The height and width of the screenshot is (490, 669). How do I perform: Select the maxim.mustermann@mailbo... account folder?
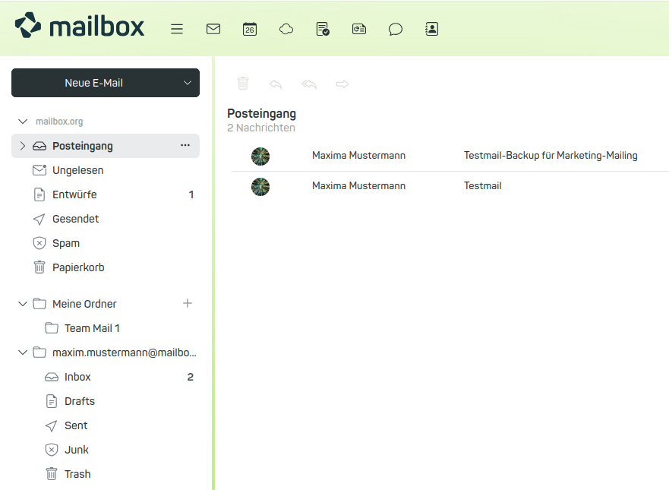tap(106, 352)
